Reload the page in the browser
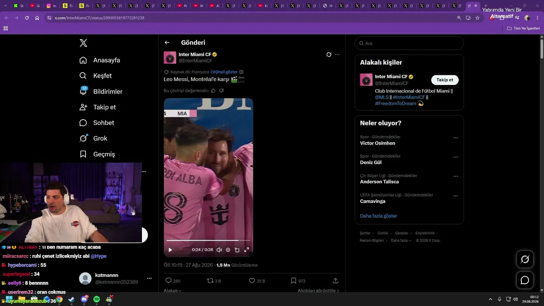Screen dimensions: 544x306 (x=27, y=18)
